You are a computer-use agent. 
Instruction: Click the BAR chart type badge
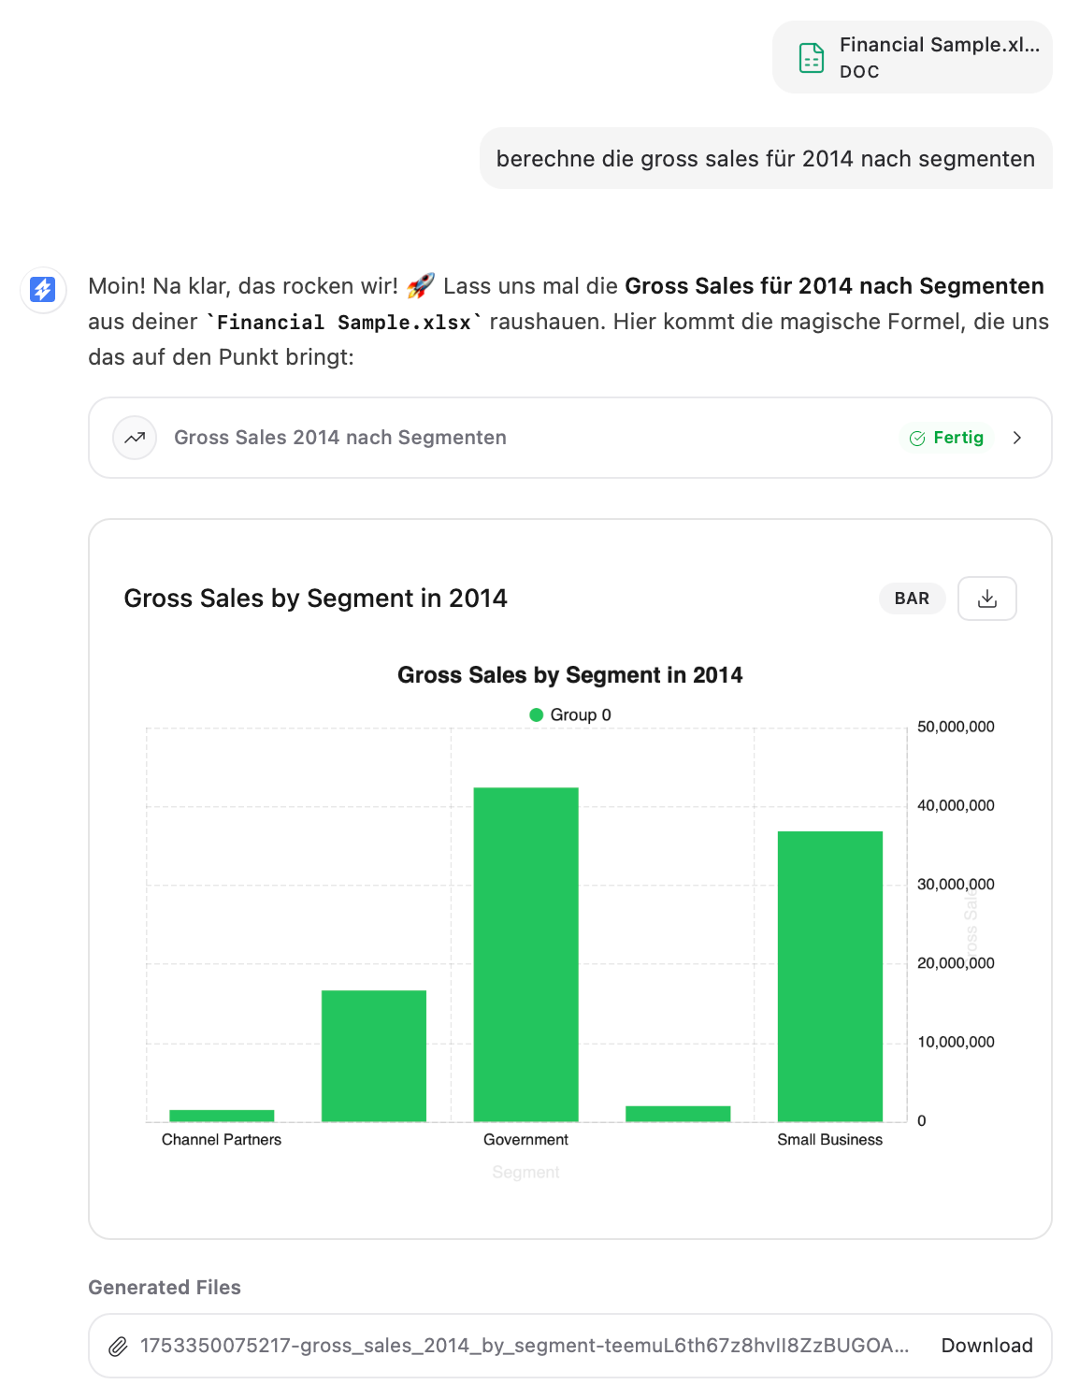coord(912,599)
